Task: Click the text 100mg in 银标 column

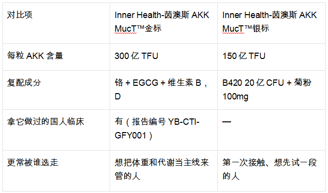Action: point(235,96)
